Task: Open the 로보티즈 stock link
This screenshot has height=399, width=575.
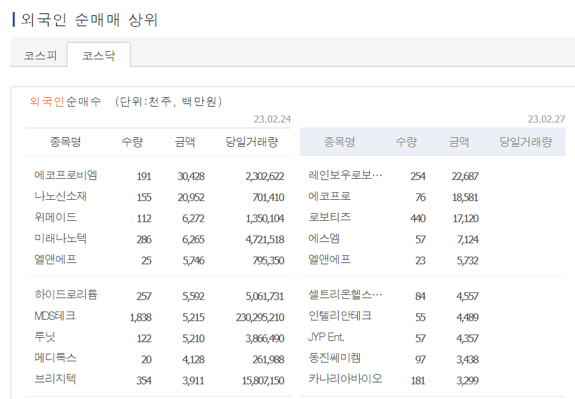Action: (x=329, y=217)
